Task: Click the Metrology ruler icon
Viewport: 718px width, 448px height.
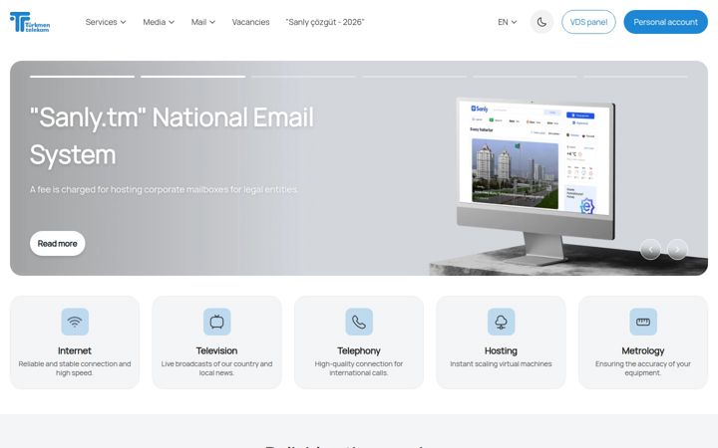Action: tap(643, 322)
